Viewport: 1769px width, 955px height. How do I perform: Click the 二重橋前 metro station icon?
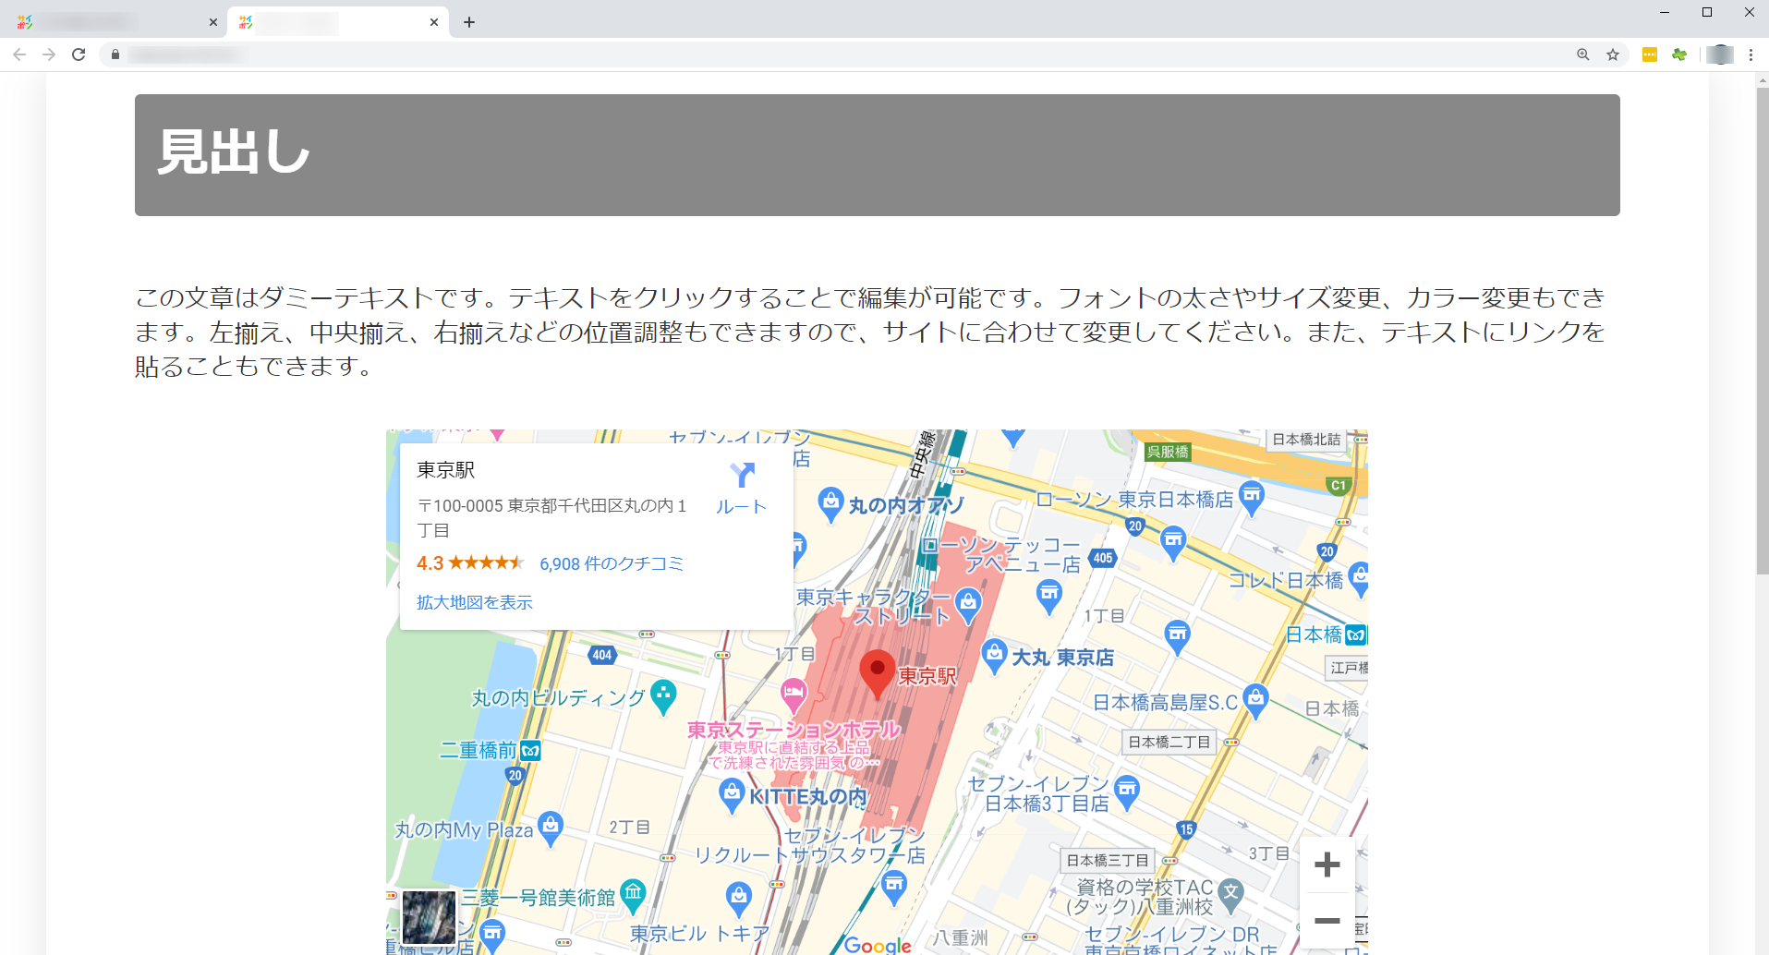(530, 751)
